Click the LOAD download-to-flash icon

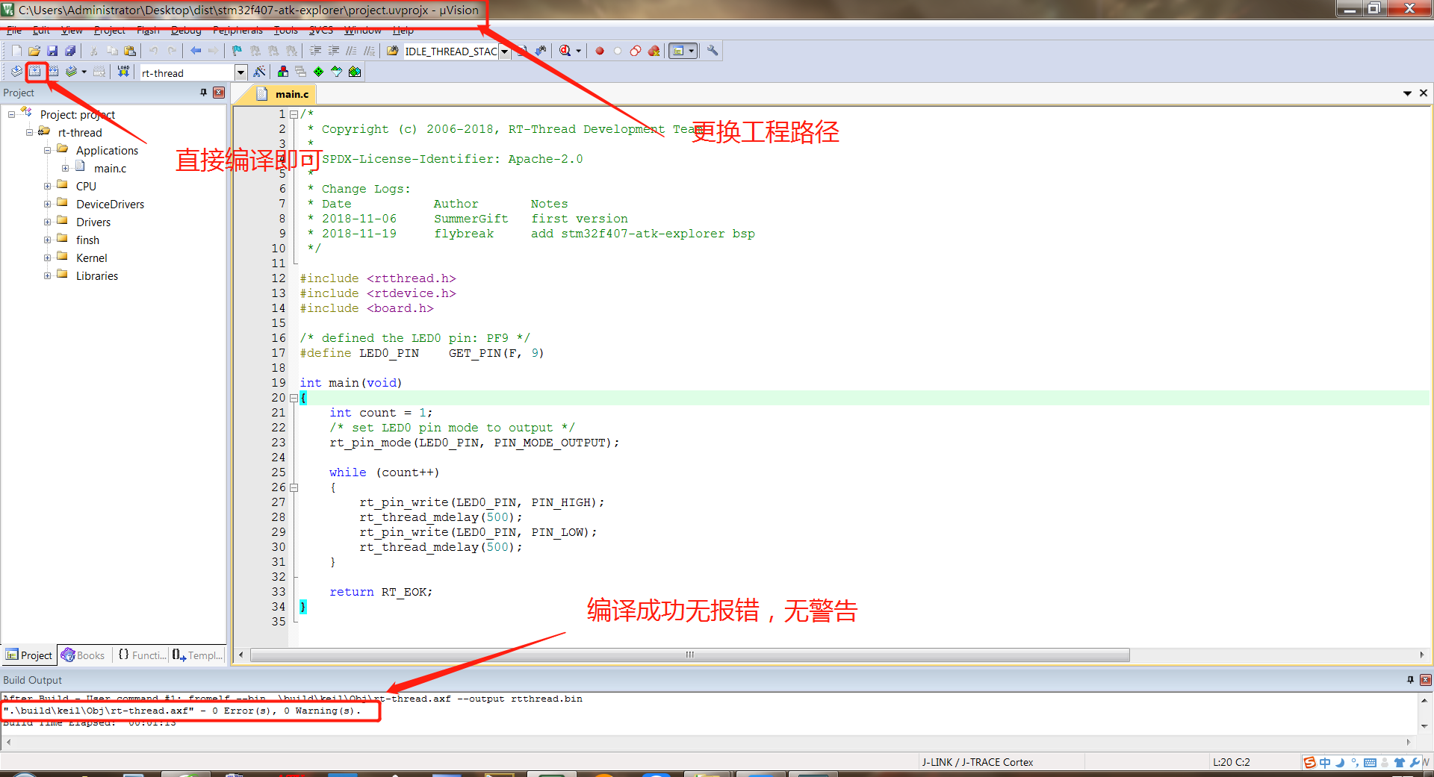pyautogui.click(x=122, y=72)
